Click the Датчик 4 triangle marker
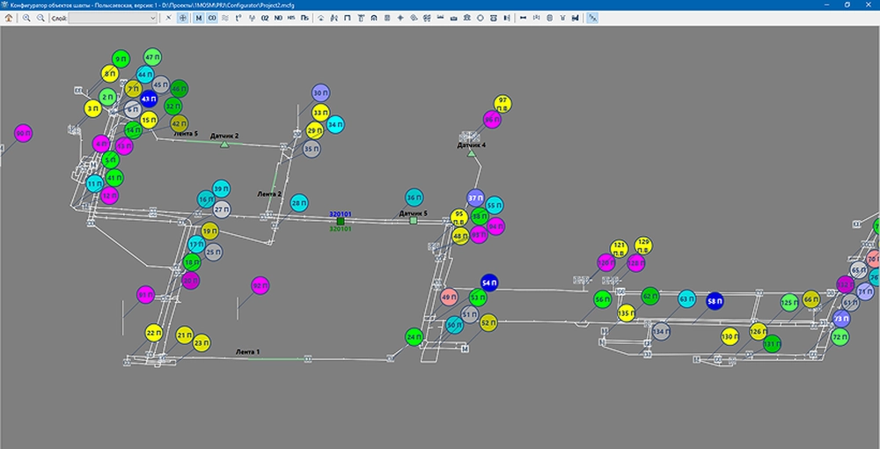The height and width of the screenshot is (449, 880). (471, 153)
